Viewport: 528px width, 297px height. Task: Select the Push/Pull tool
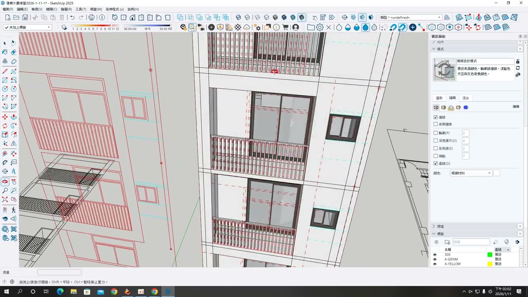(x=14, y=117)
